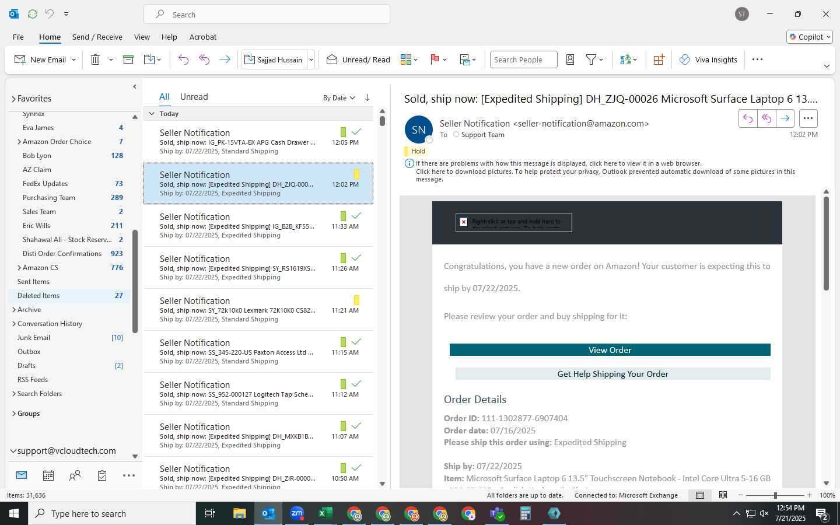The width and height of the screenshot is (840, 525).
Task: Click the Delete trash can icon in ribbon
Action: click(x=96, y=60)
